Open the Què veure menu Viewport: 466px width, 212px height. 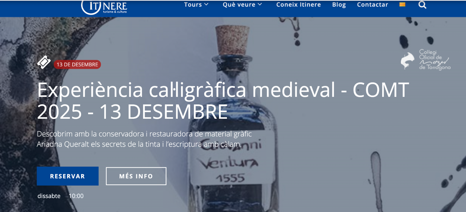(239, 5)
